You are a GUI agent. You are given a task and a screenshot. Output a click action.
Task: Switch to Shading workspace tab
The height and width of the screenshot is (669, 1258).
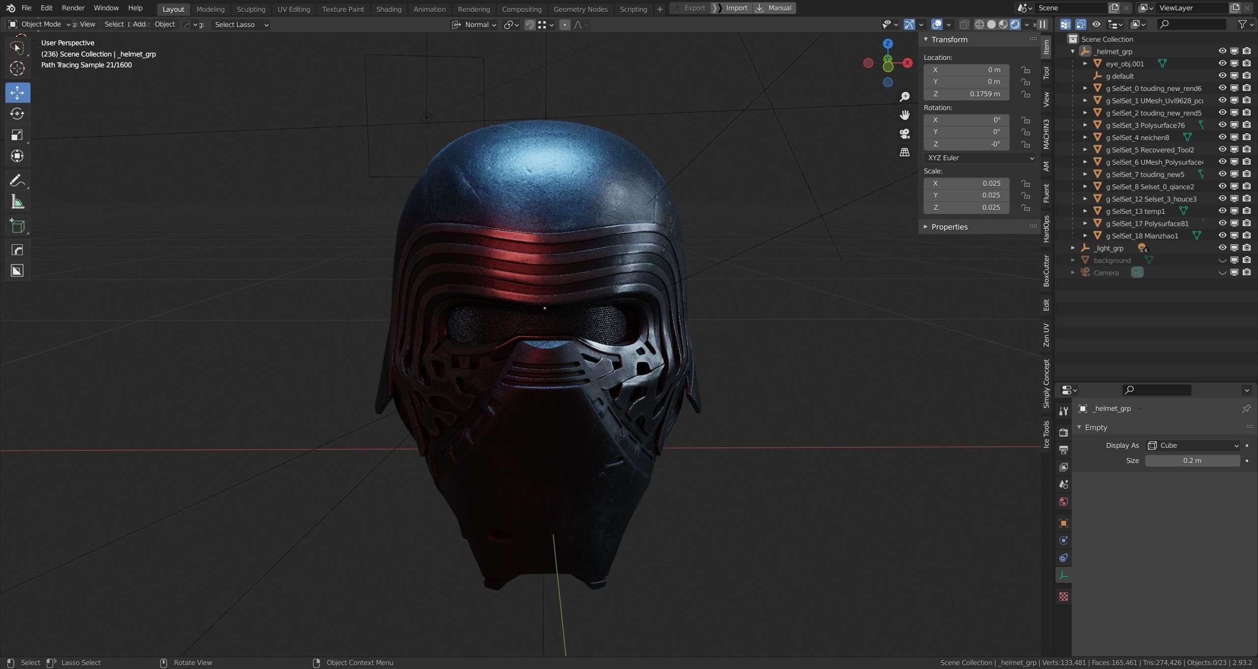[389, 9]
